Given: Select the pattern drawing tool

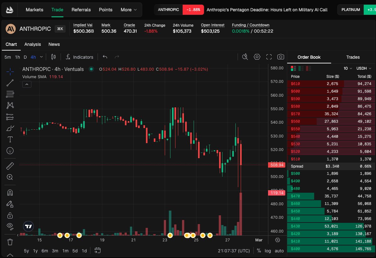Looking at the screenshot, I should (10, 105).
